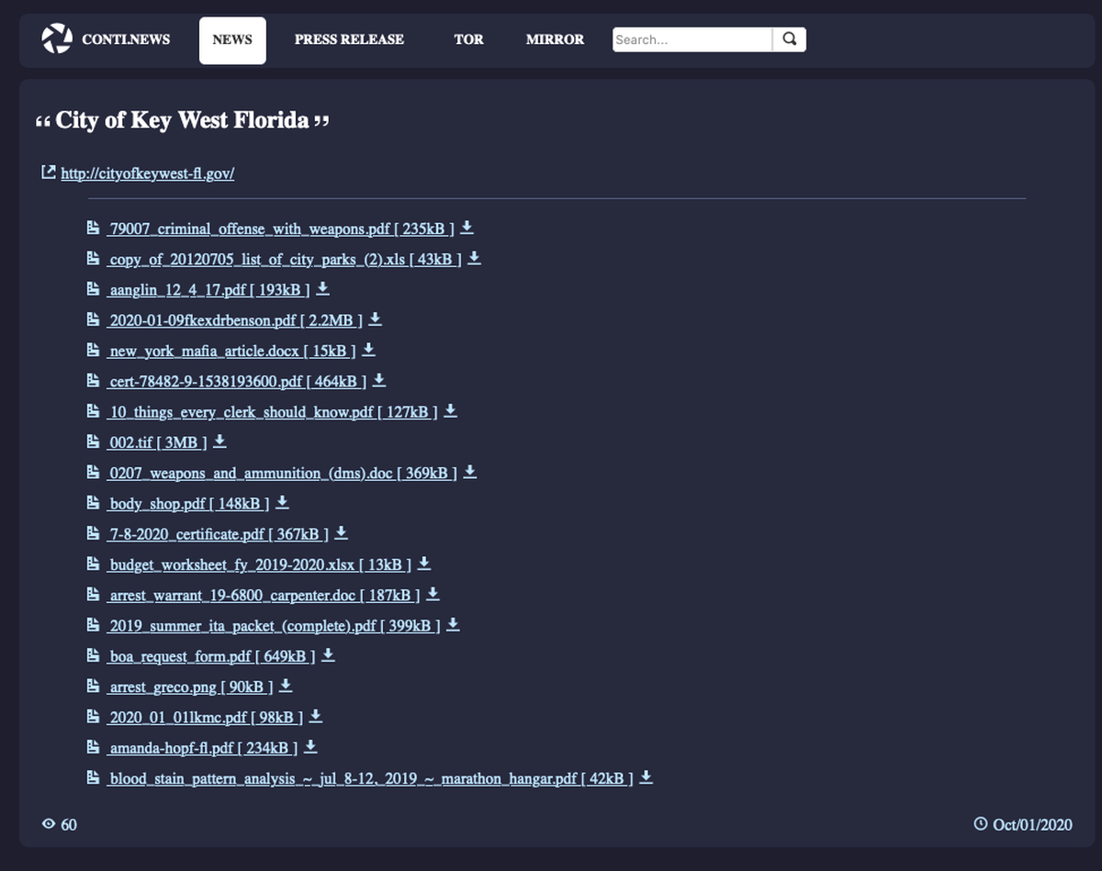
Task: Open the http://cityofkeywest-fl.gov/ link
Action: [148, 173]
